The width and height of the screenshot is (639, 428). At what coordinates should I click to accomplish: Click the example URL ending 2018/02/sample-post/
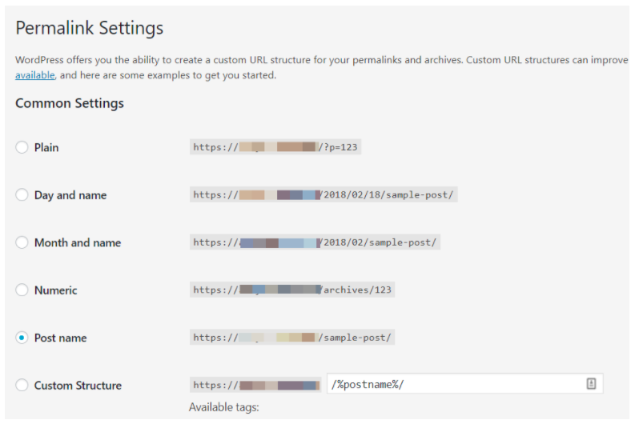click(x=315, y=242)
